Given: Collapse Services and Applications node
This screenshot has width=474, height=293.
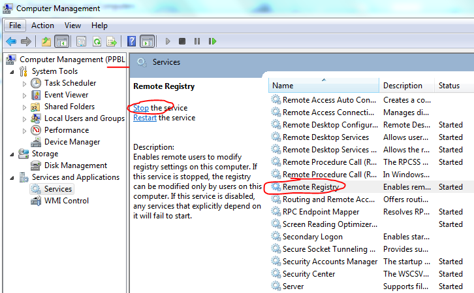Looking at the screenshot, I should point(12,178).
